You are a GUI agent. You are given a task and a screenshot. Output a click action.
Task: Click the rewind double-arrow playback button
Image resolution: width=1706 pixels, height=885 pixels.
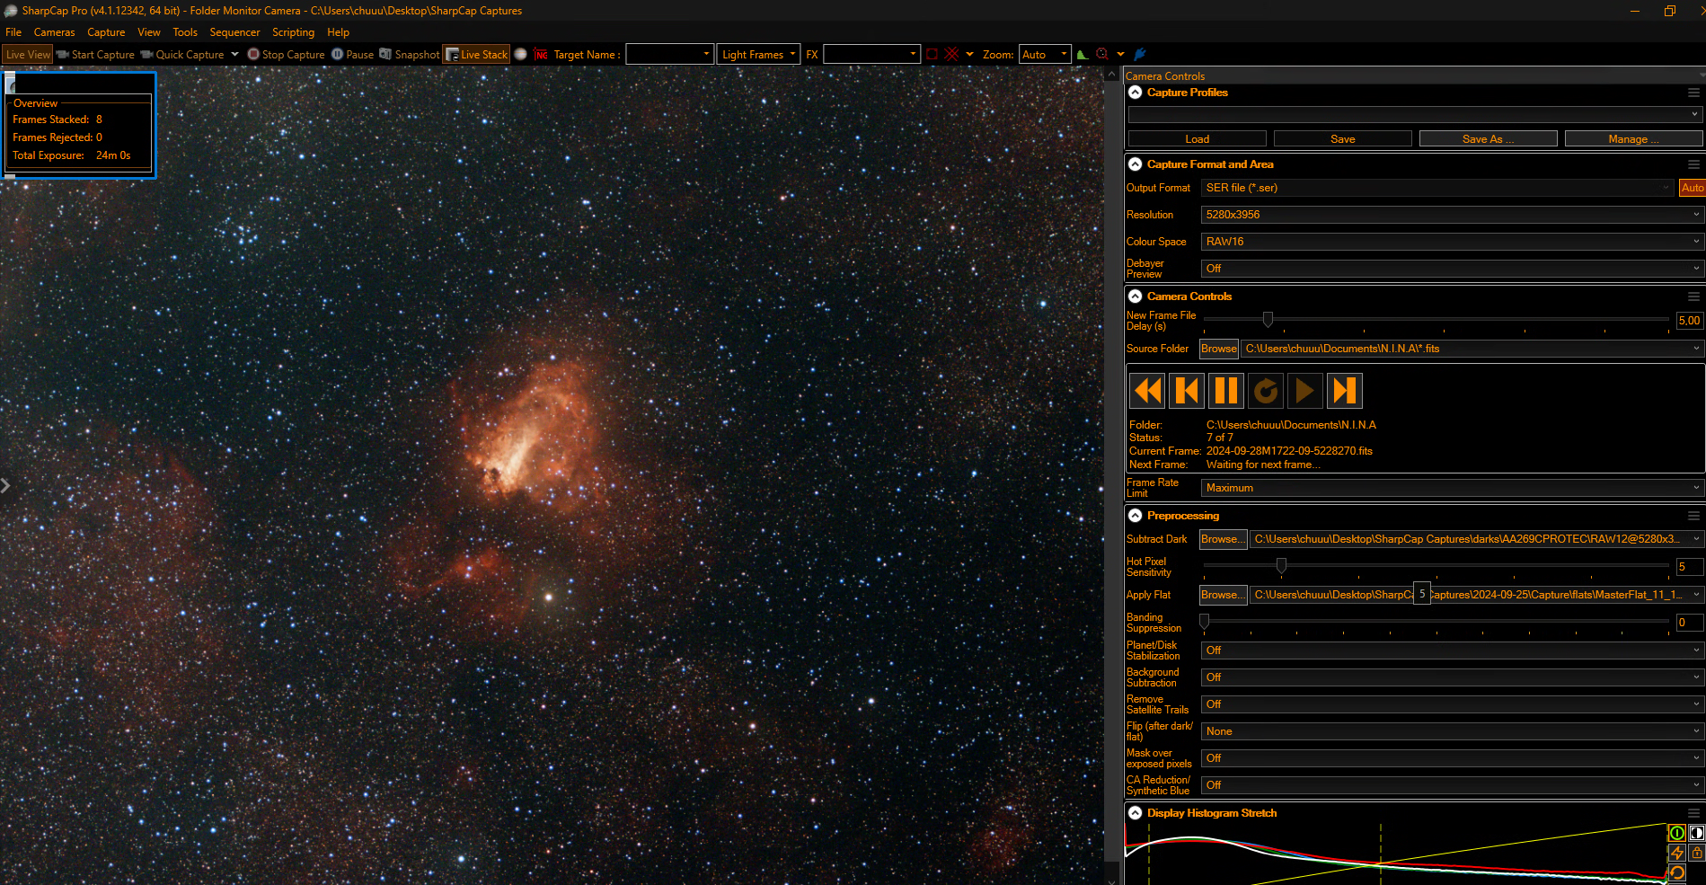click(x=1147, y=391)
